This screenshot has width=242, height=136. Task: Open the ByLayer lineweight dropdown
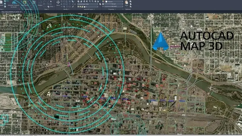tap(114, 4)
